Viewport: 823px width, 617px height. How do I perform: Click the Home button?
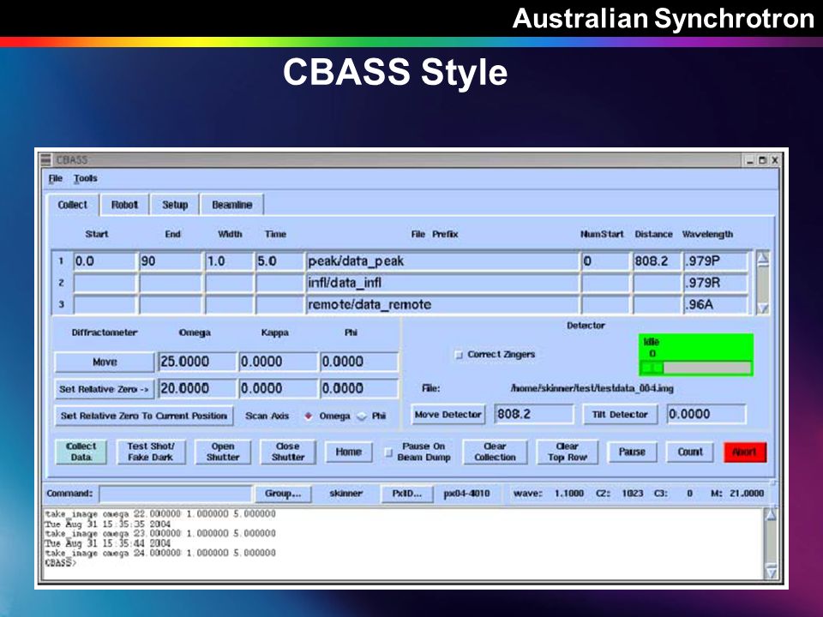click(x=349, y=452)
